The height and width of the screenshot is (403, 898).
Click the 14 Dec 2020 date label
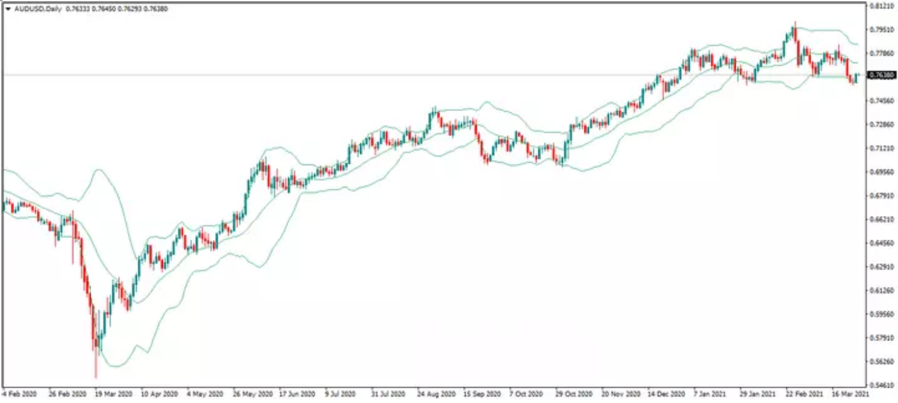point(667,395)
